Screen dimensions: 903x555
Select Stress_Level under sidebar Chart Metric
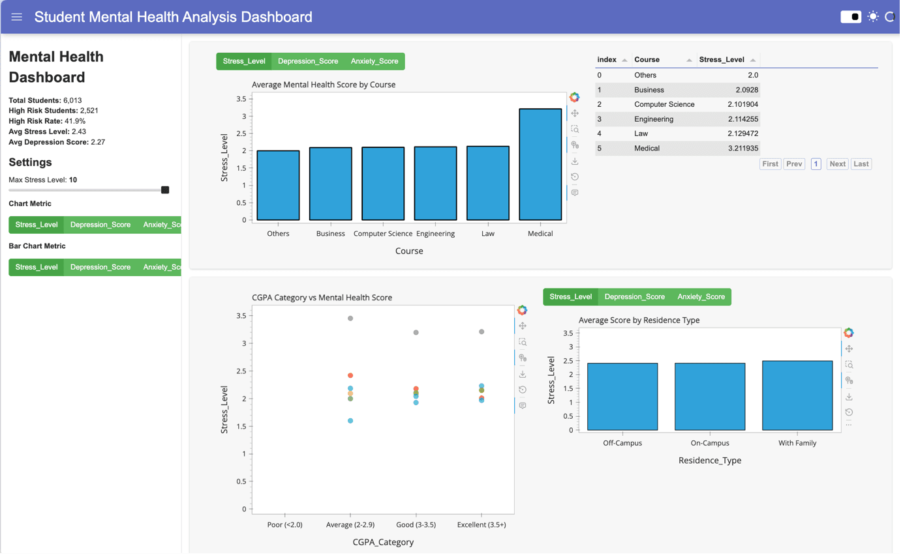(x=37, y=225)
